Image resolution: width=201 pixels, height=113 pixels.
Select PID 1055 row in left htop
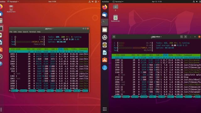click(48, 54)
